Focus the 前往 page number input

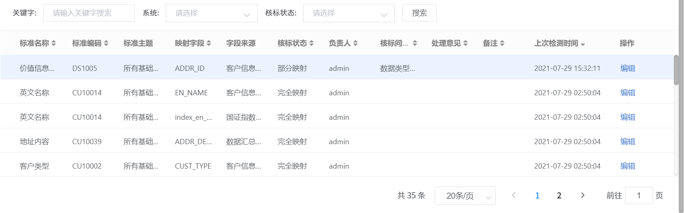(639, 195)
